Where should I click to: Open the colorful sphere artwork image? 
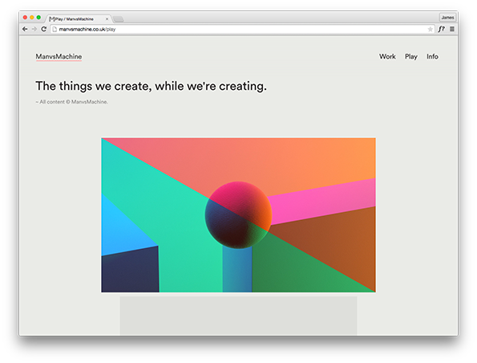(x=239, y=215)
